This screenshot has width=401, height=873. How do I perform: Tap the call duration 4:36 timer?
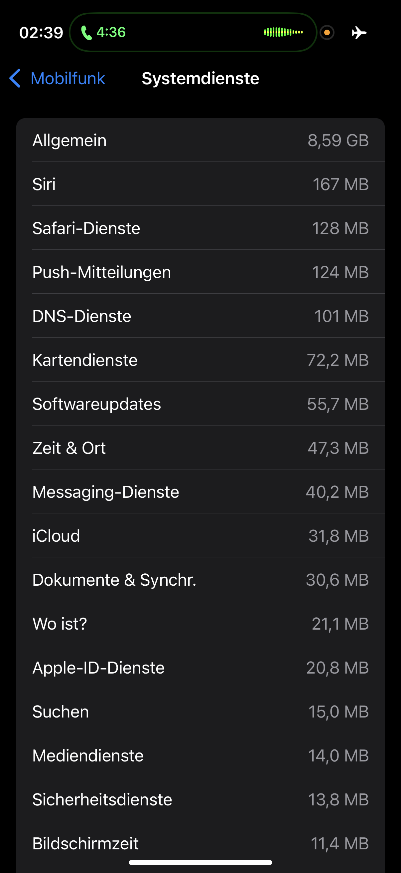click(111, 32)
